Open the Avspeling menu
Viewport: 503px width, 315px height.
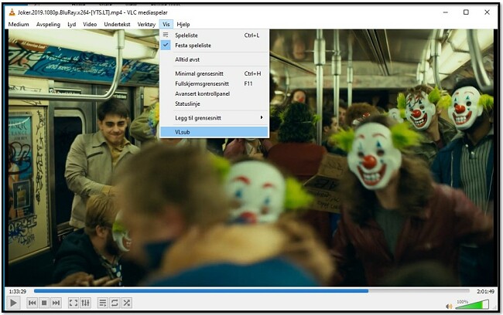pos(48,25)
